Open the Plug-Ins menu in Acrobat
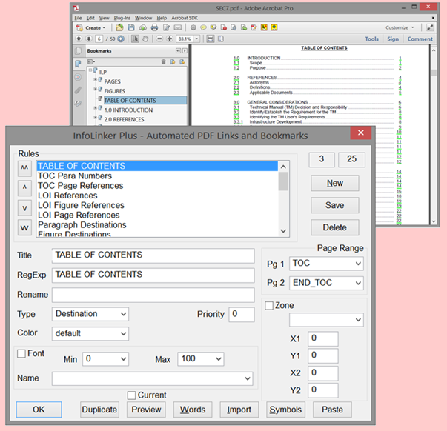 click(122, 18)
